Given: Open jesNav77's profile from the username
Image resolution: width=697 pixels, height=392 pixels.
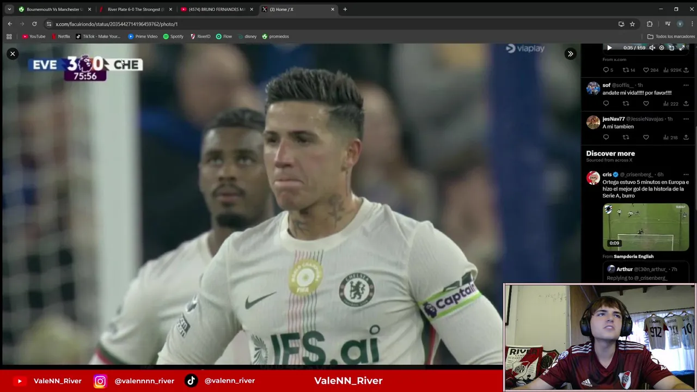Looking at the screenshot, I should [x=613, y=119].
